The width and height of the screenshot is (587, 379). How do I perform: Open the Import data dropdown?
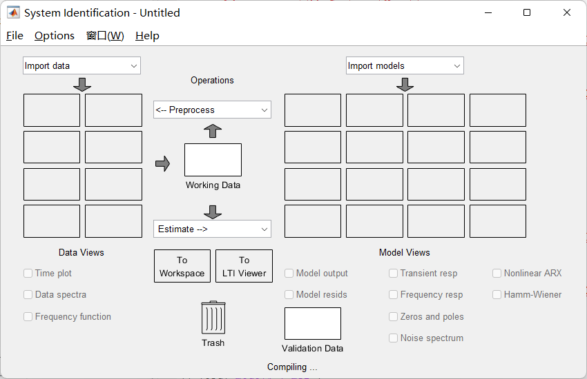[81, 65]
